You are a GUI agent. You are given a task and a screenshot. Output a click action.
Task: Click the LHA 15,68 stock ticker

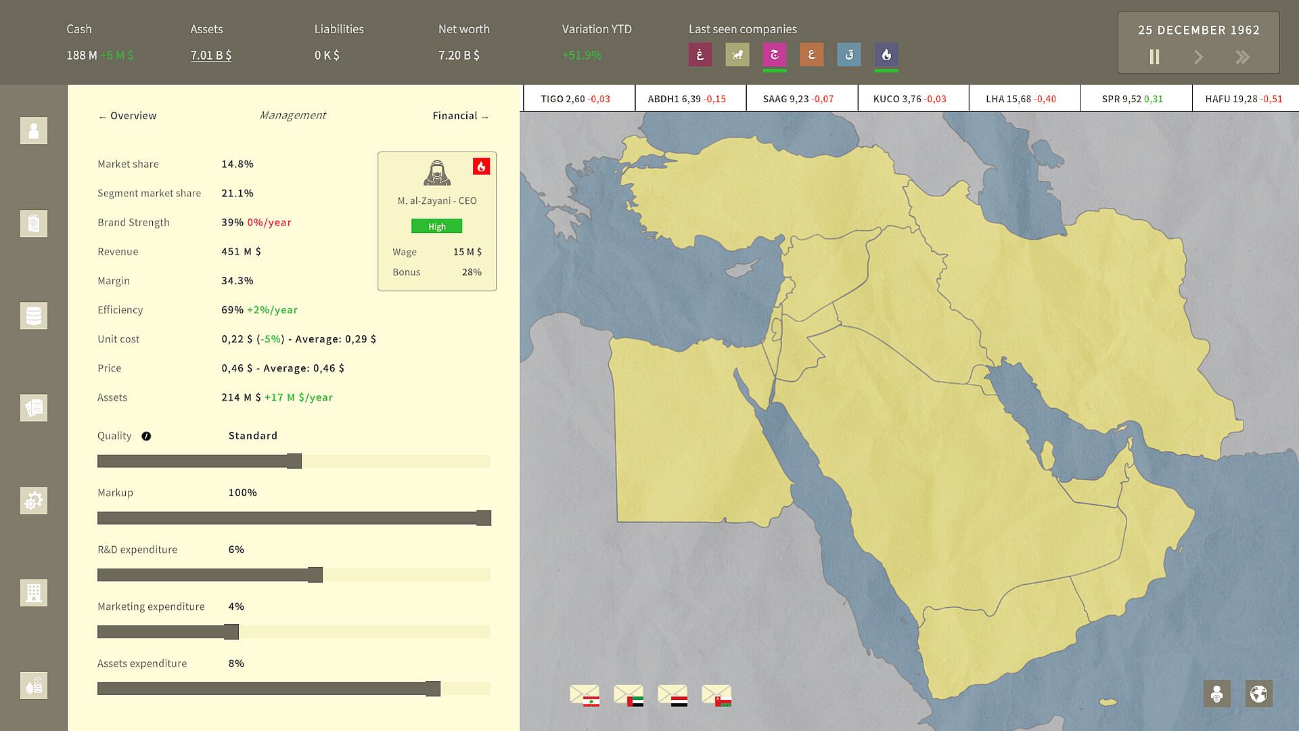(1021, 99)
